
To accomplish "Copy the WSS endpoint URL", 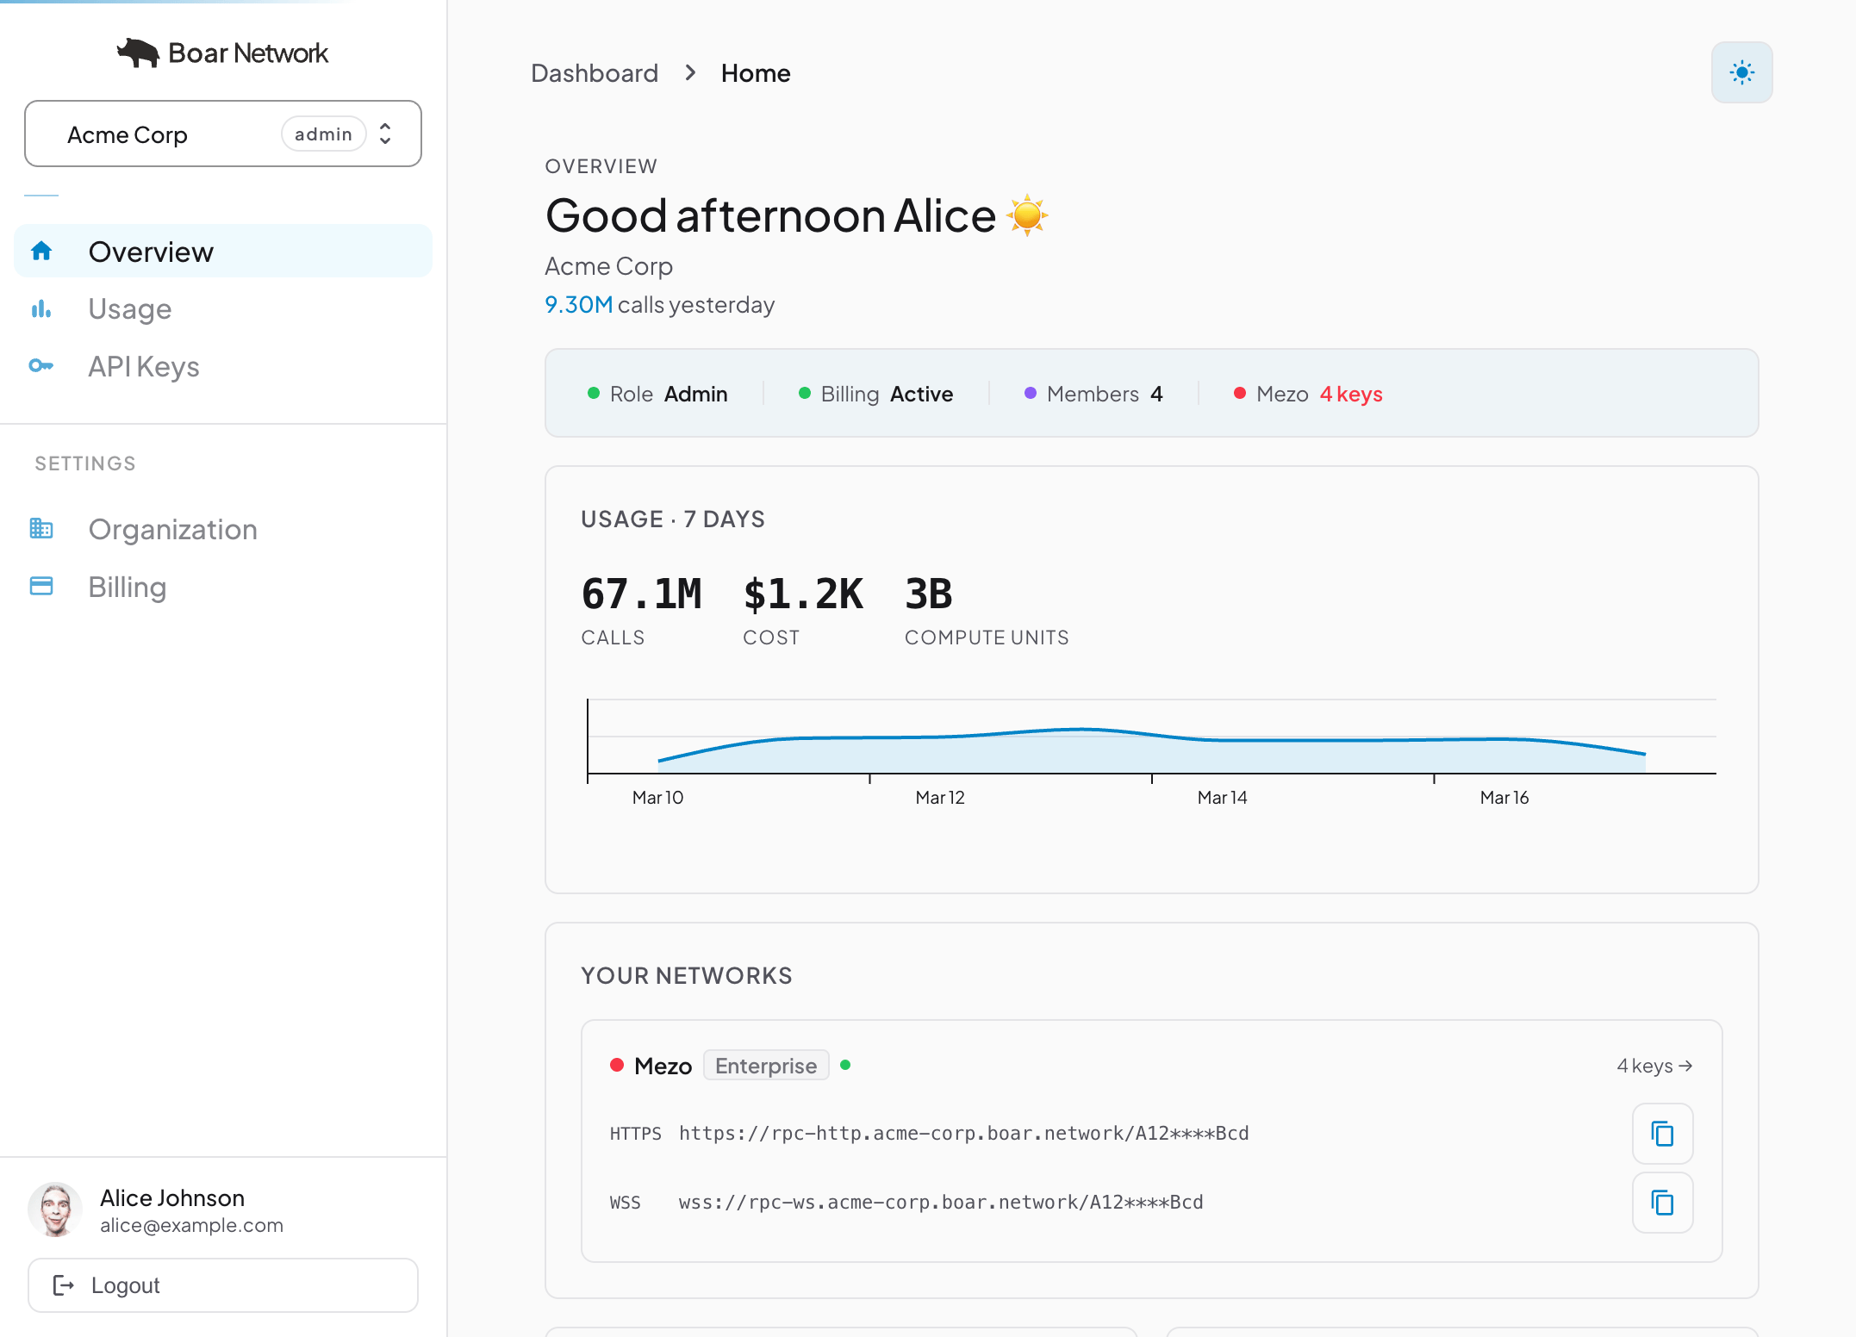I will click(x=1662, y=1203).
